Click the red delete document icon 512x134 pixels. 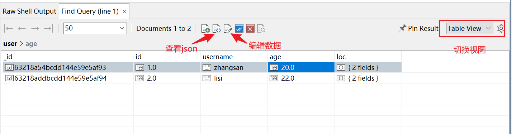coord(250,29)
